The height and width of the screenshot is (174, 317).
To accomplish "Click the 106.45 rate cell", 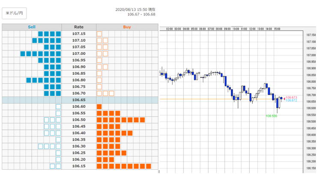I will tap(79, 127).
